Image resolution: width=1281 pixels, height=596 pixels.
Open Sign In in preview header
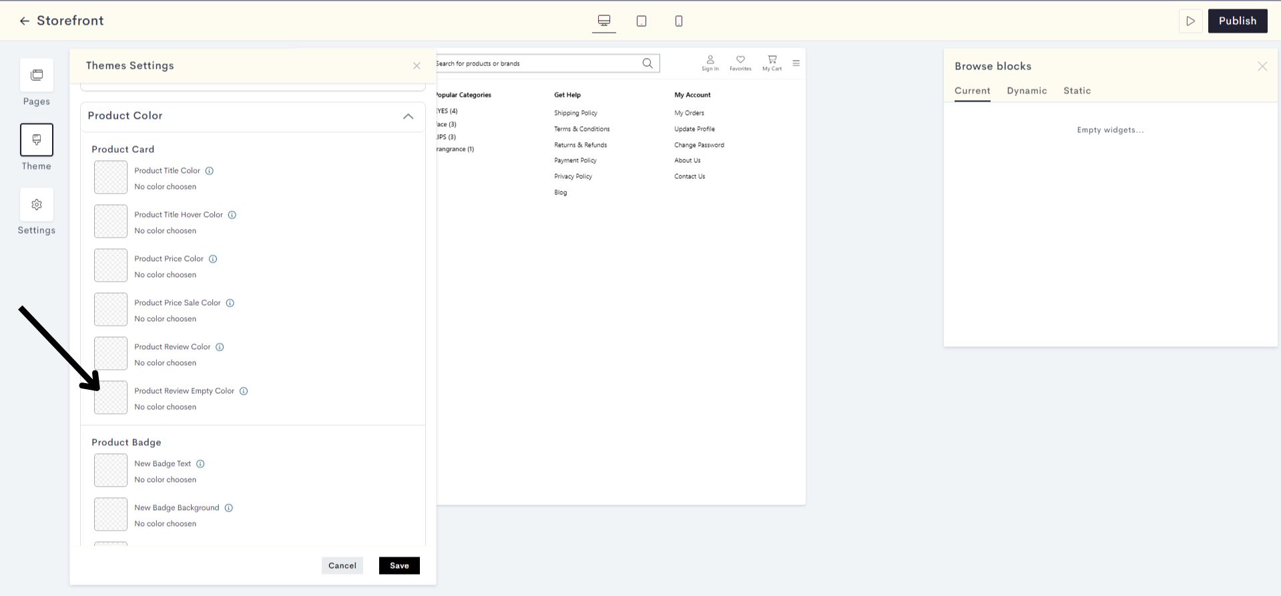[x=710, y=63]
